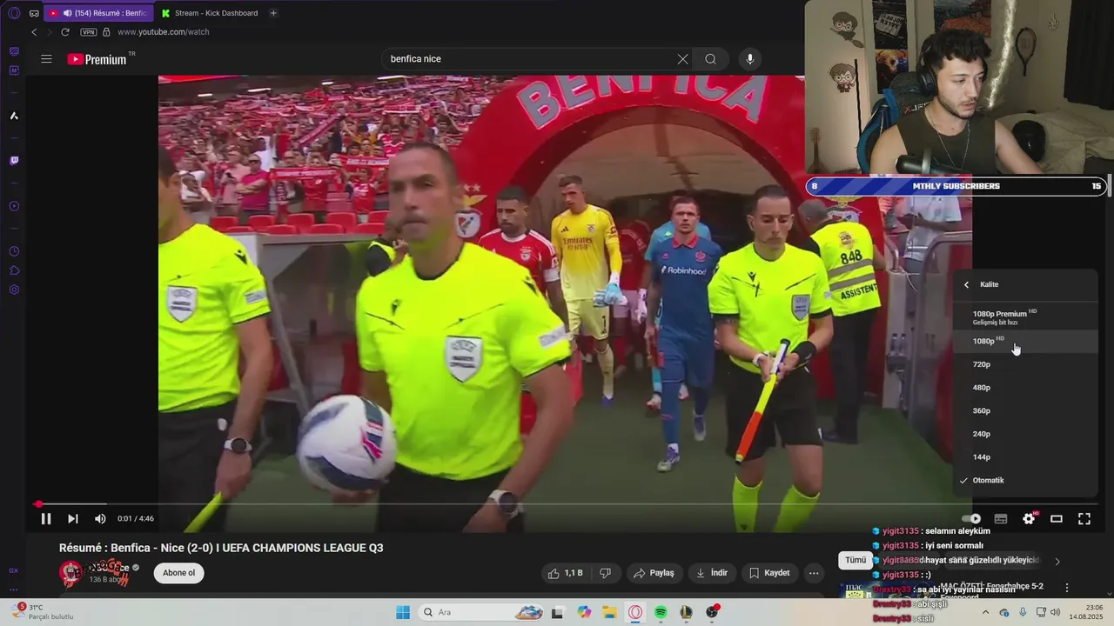Navigate back in browser
Viewport: 1114px width, 626px height.
(34, 32)
